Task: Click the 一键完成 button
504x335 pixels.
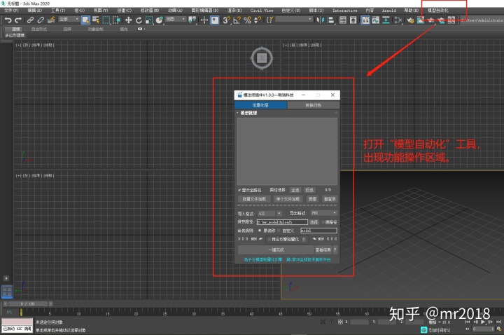Action: point(276,249)
